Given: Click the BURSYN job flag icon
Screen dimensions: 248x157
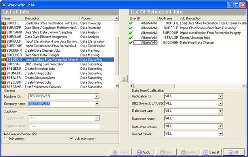Looking at the screenshot, I should 4,64.
